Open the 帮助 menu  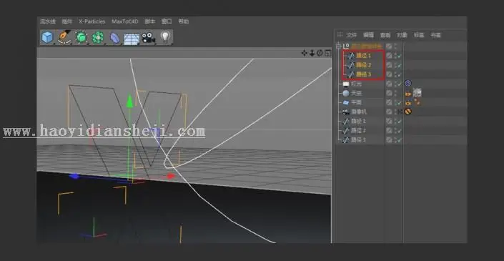[184, 21]
